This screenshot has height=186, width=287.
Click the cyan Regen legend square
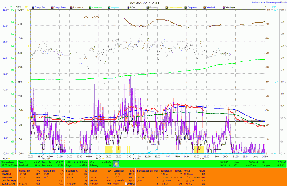click(x=110, y=8)
